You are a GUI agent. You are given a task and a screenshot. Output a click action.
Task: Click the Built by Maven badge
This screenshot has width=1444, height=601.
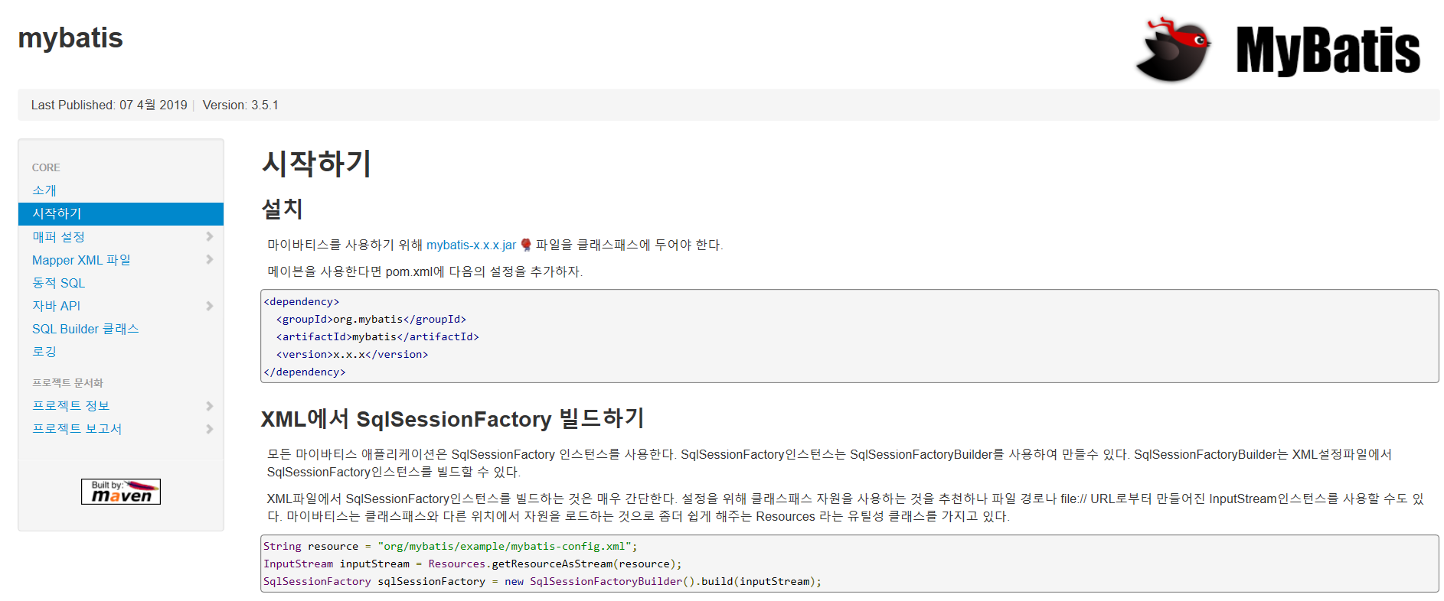[121, 492]
